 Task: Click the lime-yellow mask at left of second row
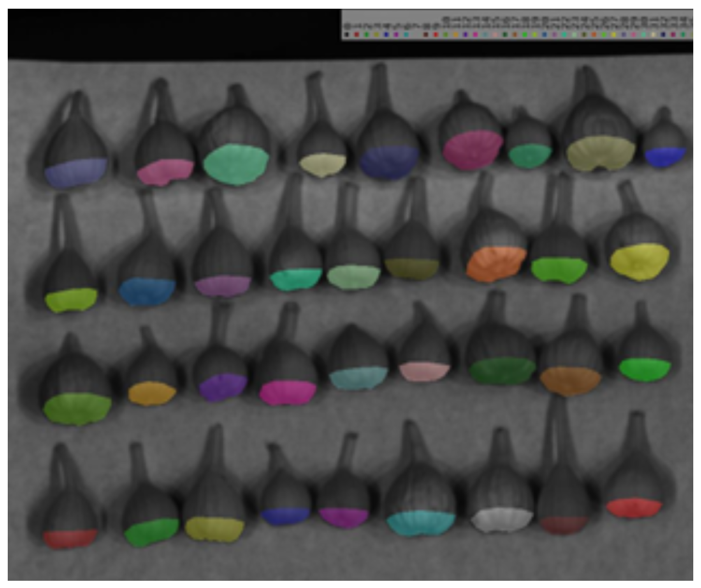point(71,300)
